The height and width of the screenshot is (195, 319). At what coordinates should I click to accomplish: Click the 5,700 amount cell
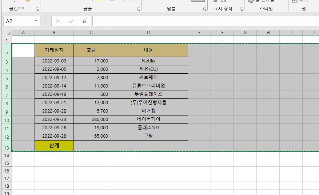(91, 111)
